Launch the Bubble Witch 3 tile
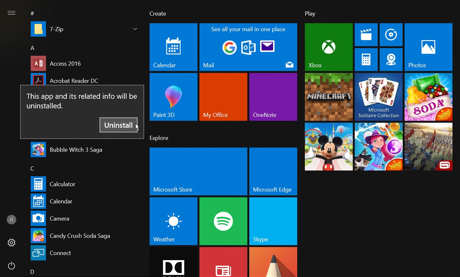The width and height of the screenshot is (460, 277). 379,147
